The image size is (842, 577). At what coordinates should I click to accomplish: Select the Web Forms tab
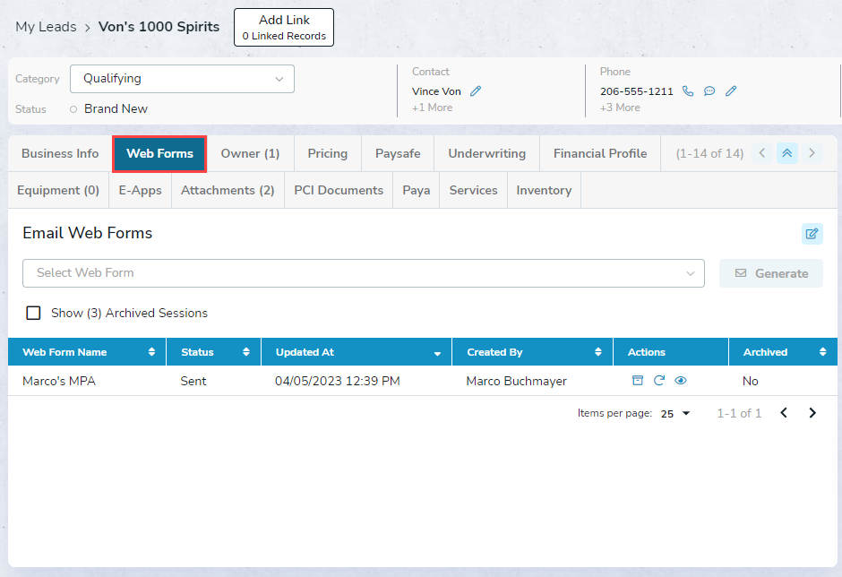click(x=159, y=153)
